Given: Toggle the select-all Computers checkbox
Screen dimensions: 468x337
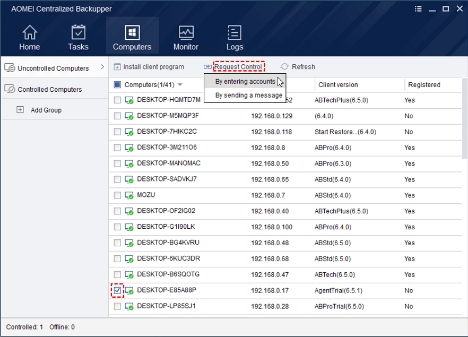Looking at the screenshot, I should coord(117,85).
